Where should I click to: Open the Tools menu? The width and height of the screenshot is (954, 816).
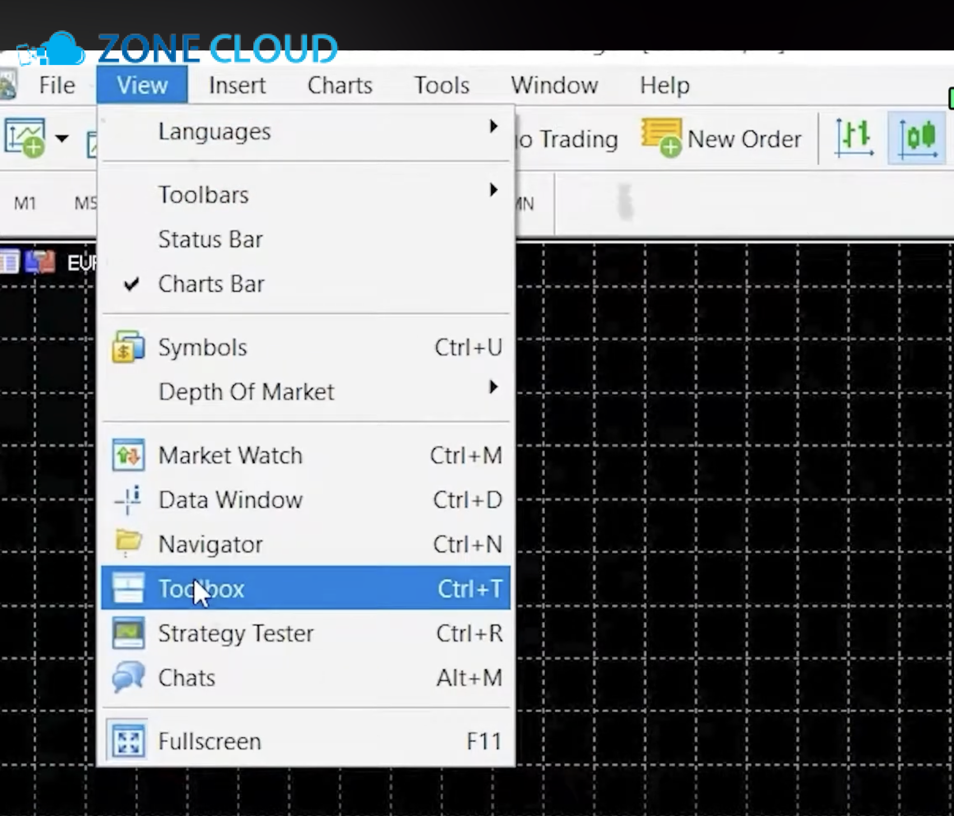(x=442, y=85)
